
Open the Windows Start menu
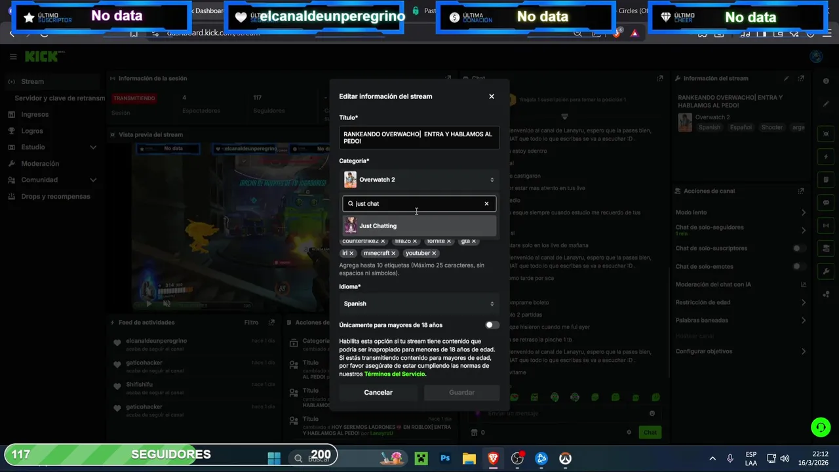click(274, 458)
